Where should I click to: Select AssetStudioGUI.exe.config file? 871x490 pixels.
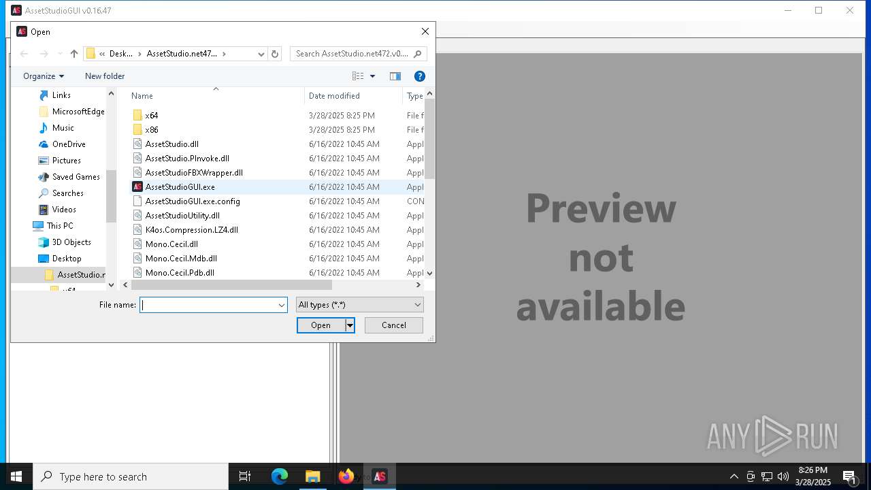coord(193,201)
